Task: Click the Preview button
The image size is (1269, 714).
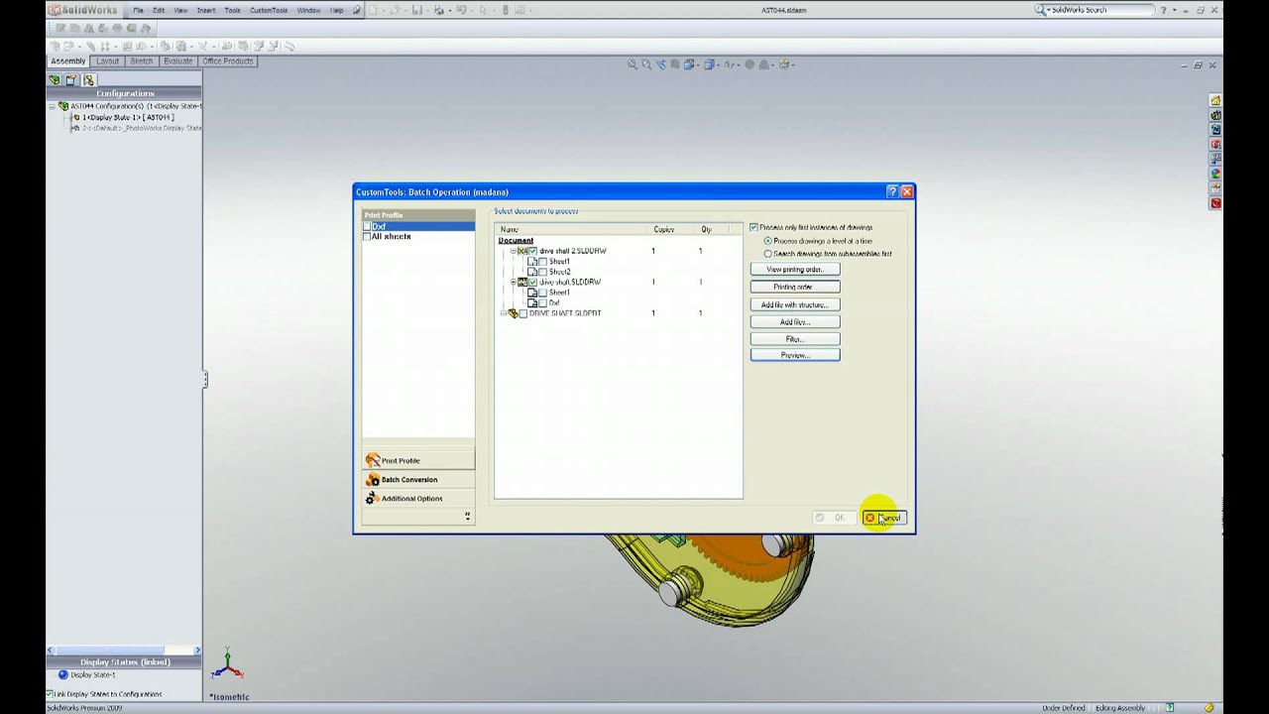Action: pos(795,355)
